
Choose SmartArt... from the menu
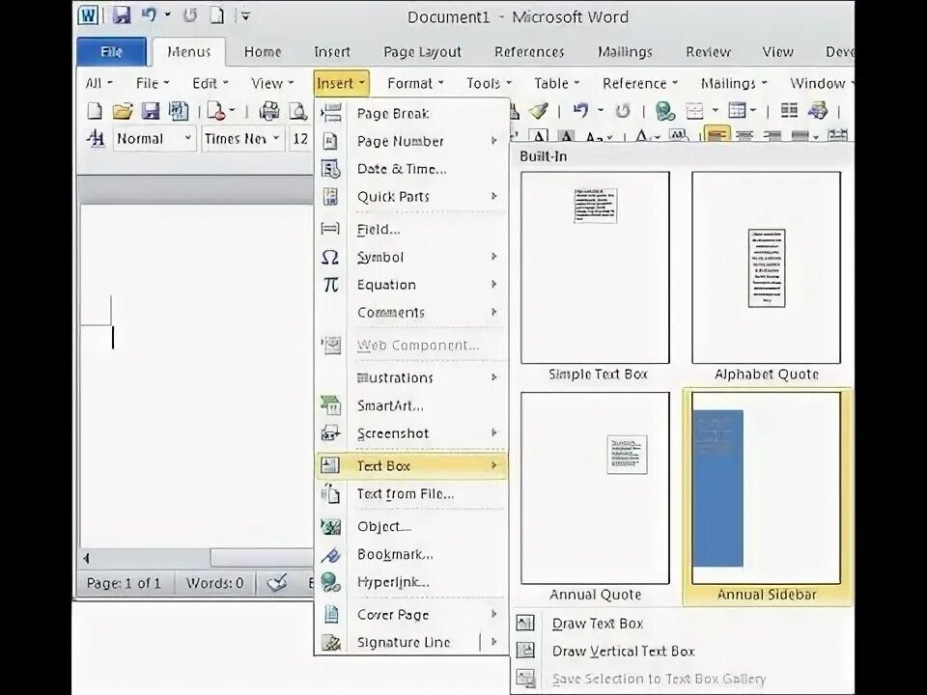(411, 406)
